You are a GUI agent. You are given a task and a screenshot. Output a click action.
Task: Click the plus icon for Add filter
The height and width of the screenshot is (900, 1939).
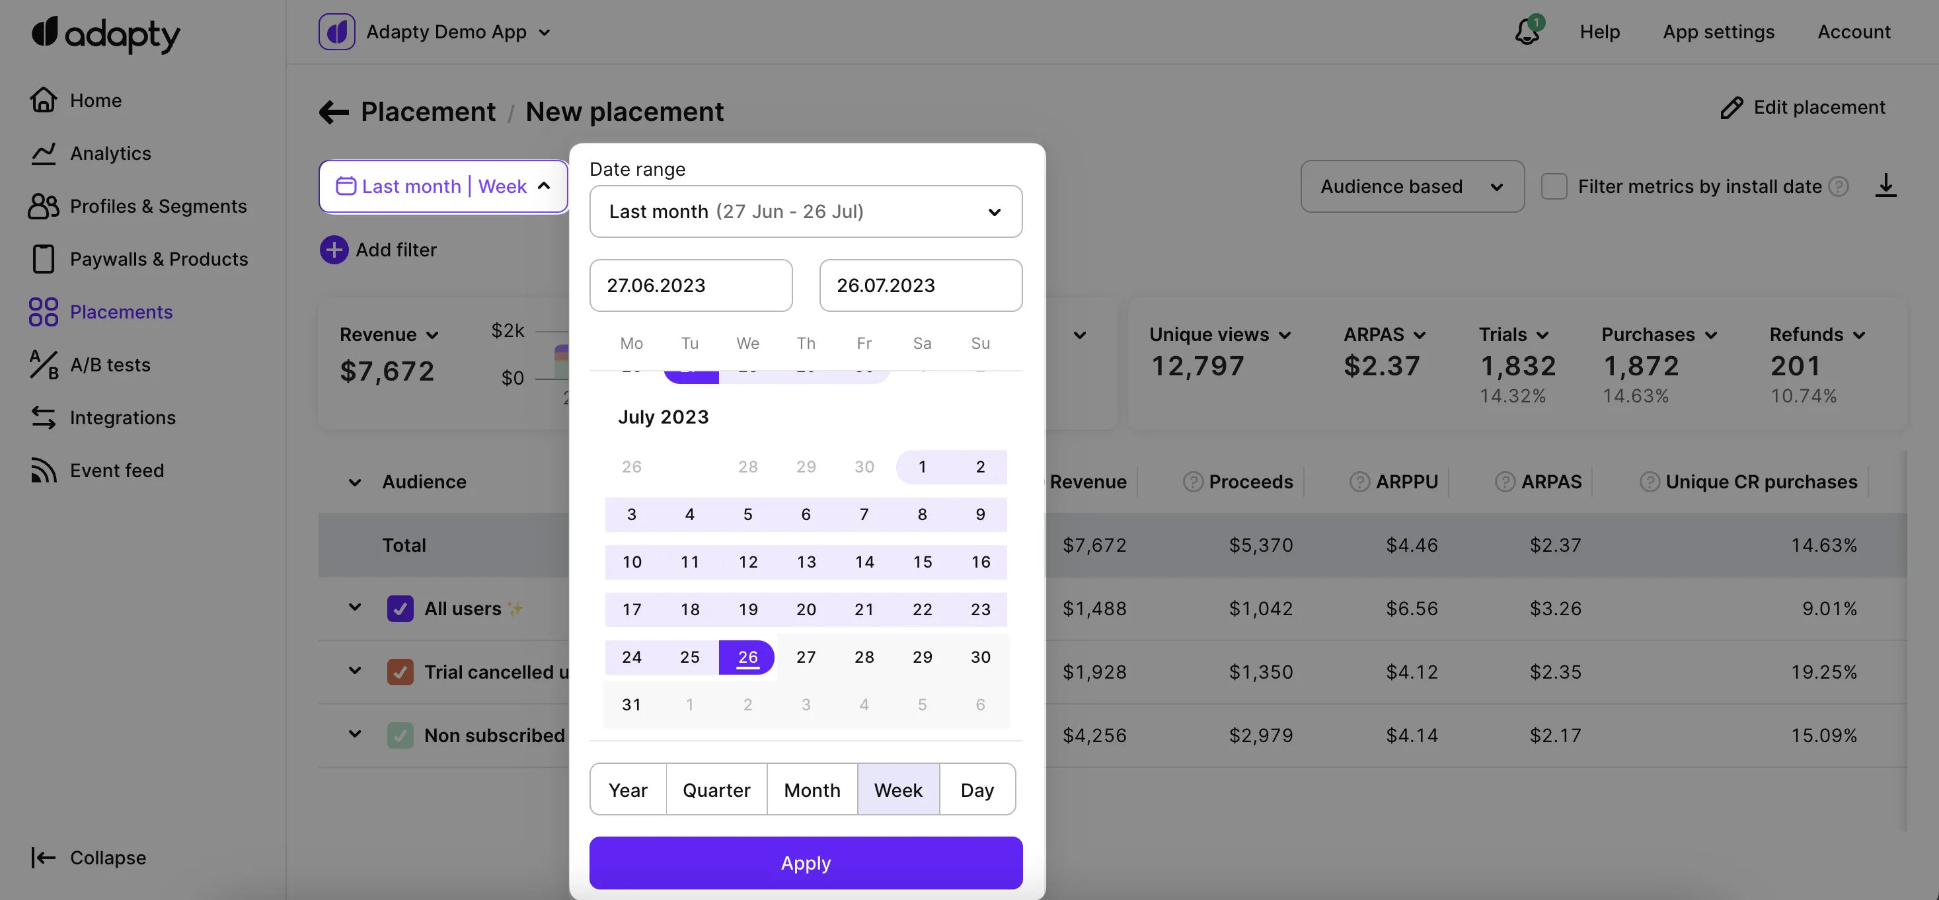click(334, 250)
